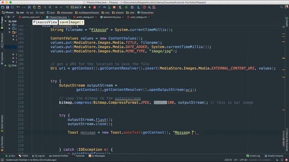
Task: Open the Gradle side panel tab
Action: click(287, 22)
